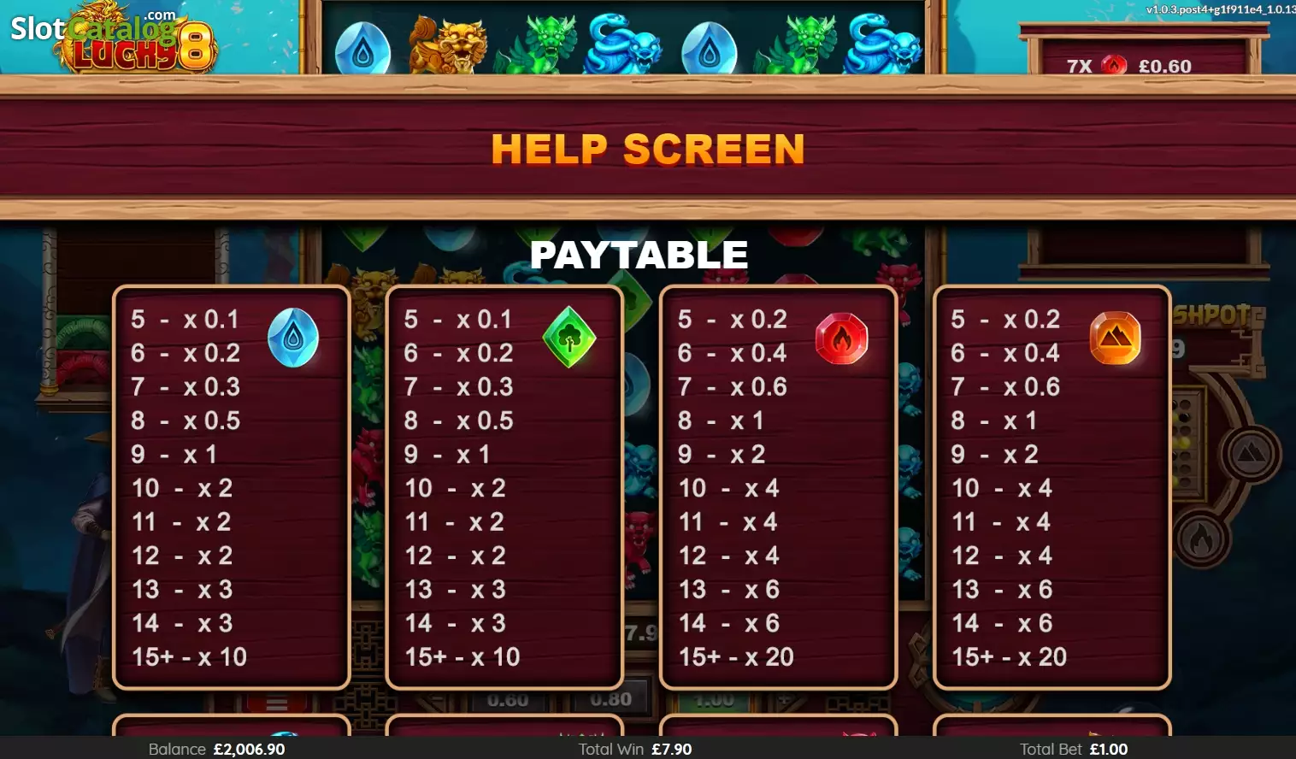The image size is (1296, 759).
Task: Click the blue water drop gem icon
Action: point(293,338)
